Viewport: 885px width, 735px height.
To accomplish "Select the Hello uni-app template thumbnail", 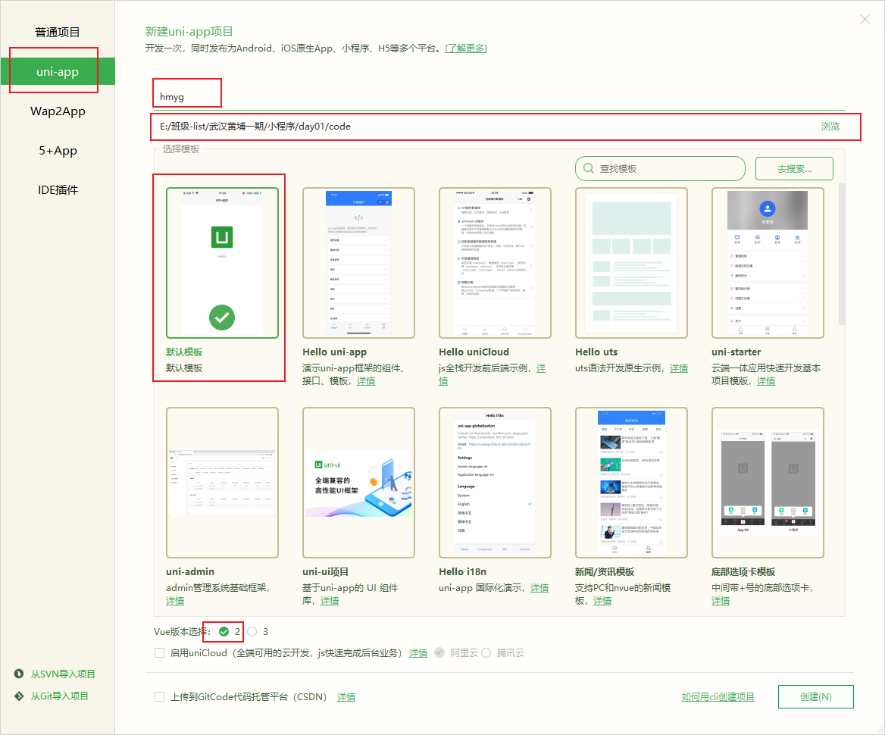I will pos(358,263).
